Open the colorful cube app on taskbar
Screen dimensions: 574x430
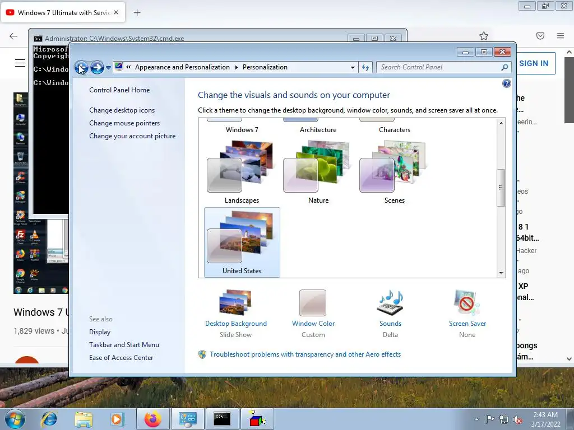click(257, 419)
